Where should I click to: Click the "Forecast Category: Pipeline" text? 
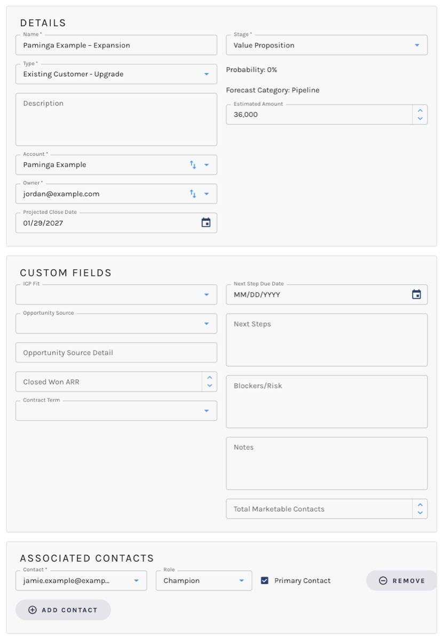pyautogui.click(x=273, y=90)
